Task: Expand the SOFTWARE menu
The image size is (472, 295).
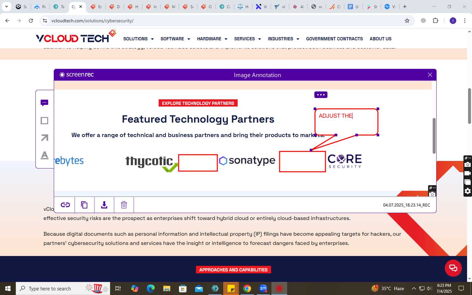Action: [x=175, y=39]
